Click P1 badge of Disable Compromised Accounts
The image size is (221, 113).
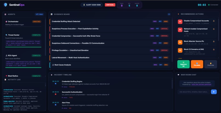tap(180, 22)
